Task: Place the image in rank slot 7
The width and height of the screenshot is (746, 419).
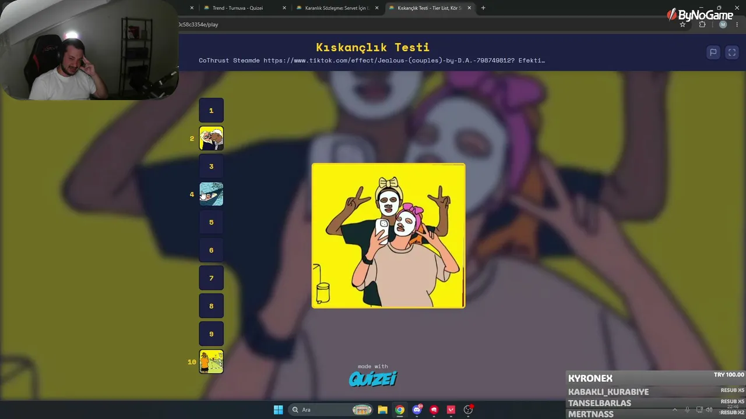Action: 211,278
